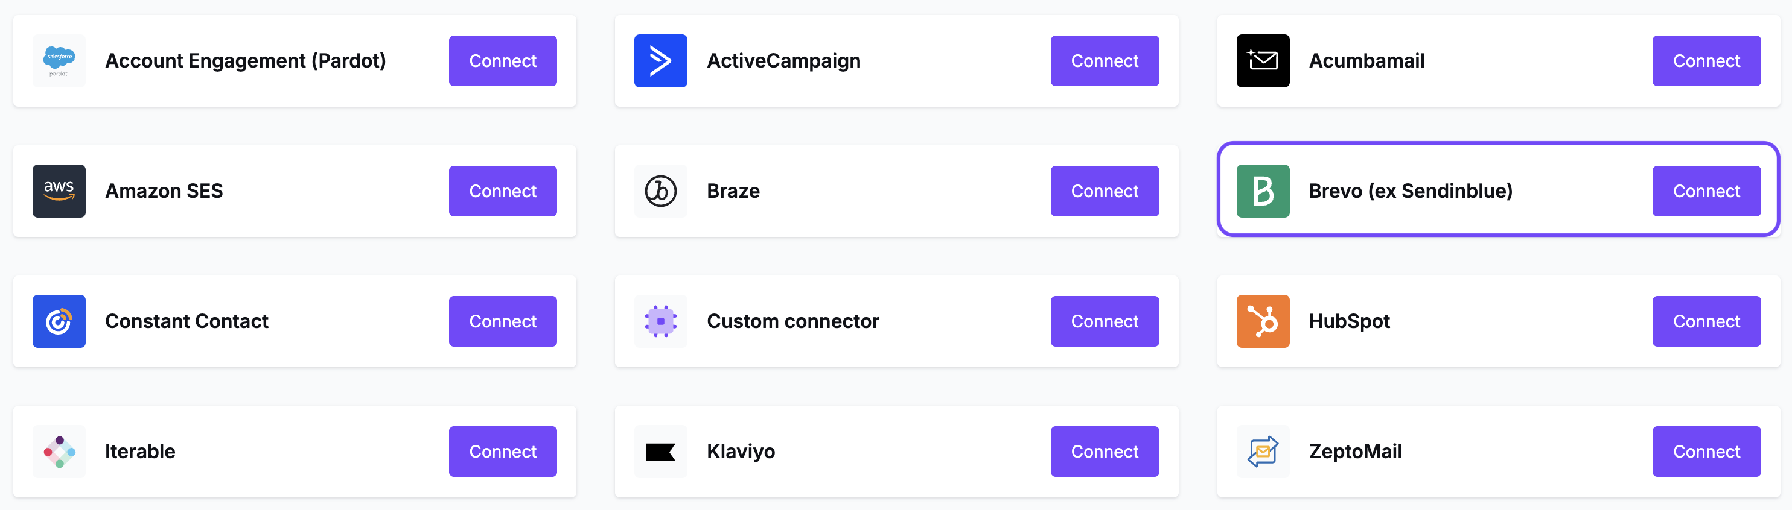Connect Brevo (ex Sendinblue)
The height and width of the screenshot is (510, 1792).
(1706, 190)
